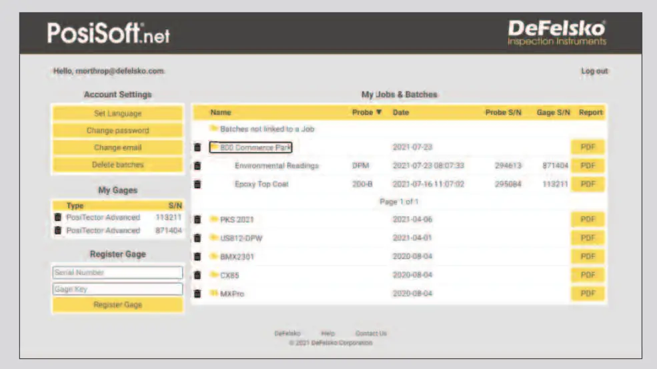
Task: Click the PosiSoft.net logo
Action: [x=109, y=33]
